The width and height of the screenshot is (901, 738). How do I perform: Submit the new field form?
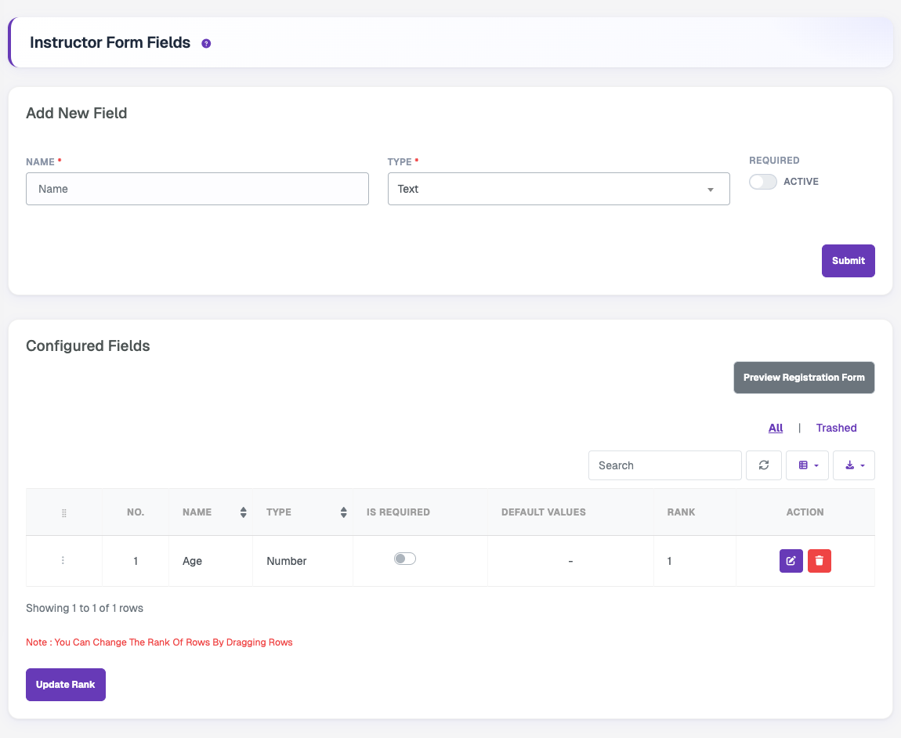(x=849, y=261)
